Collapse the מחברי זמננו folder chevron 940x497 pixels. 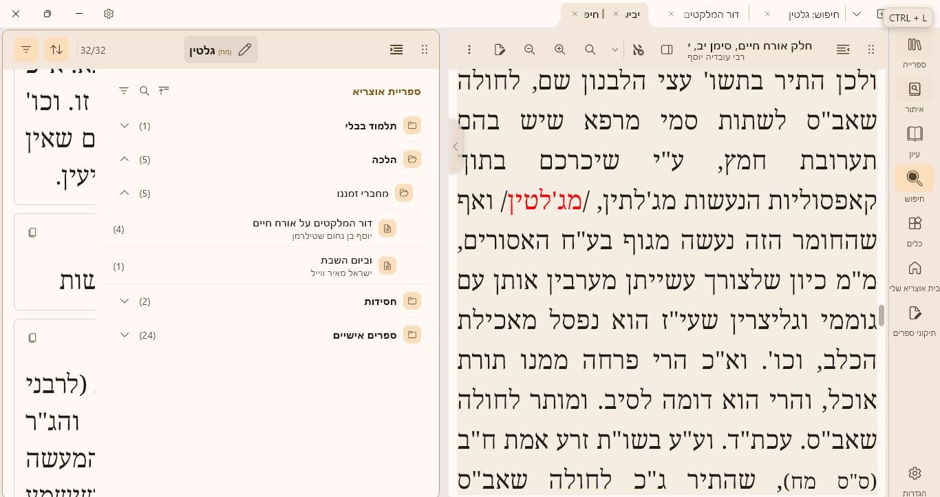(x=125, y=193)
